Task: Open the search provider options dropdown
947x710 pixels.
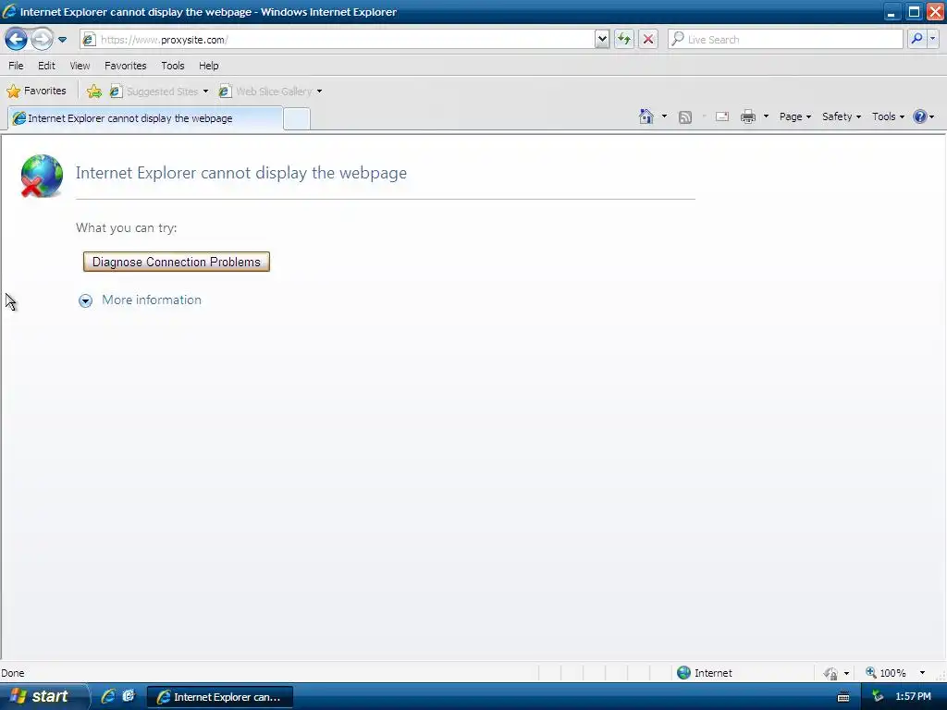Action: (933, 39)
